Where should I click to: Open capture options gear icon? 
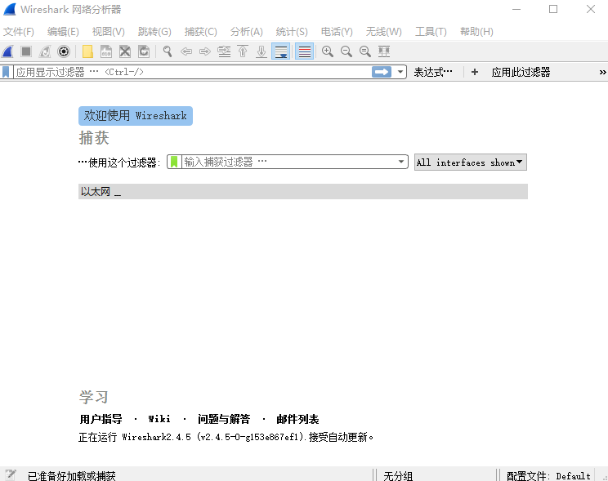click(64, 51)
